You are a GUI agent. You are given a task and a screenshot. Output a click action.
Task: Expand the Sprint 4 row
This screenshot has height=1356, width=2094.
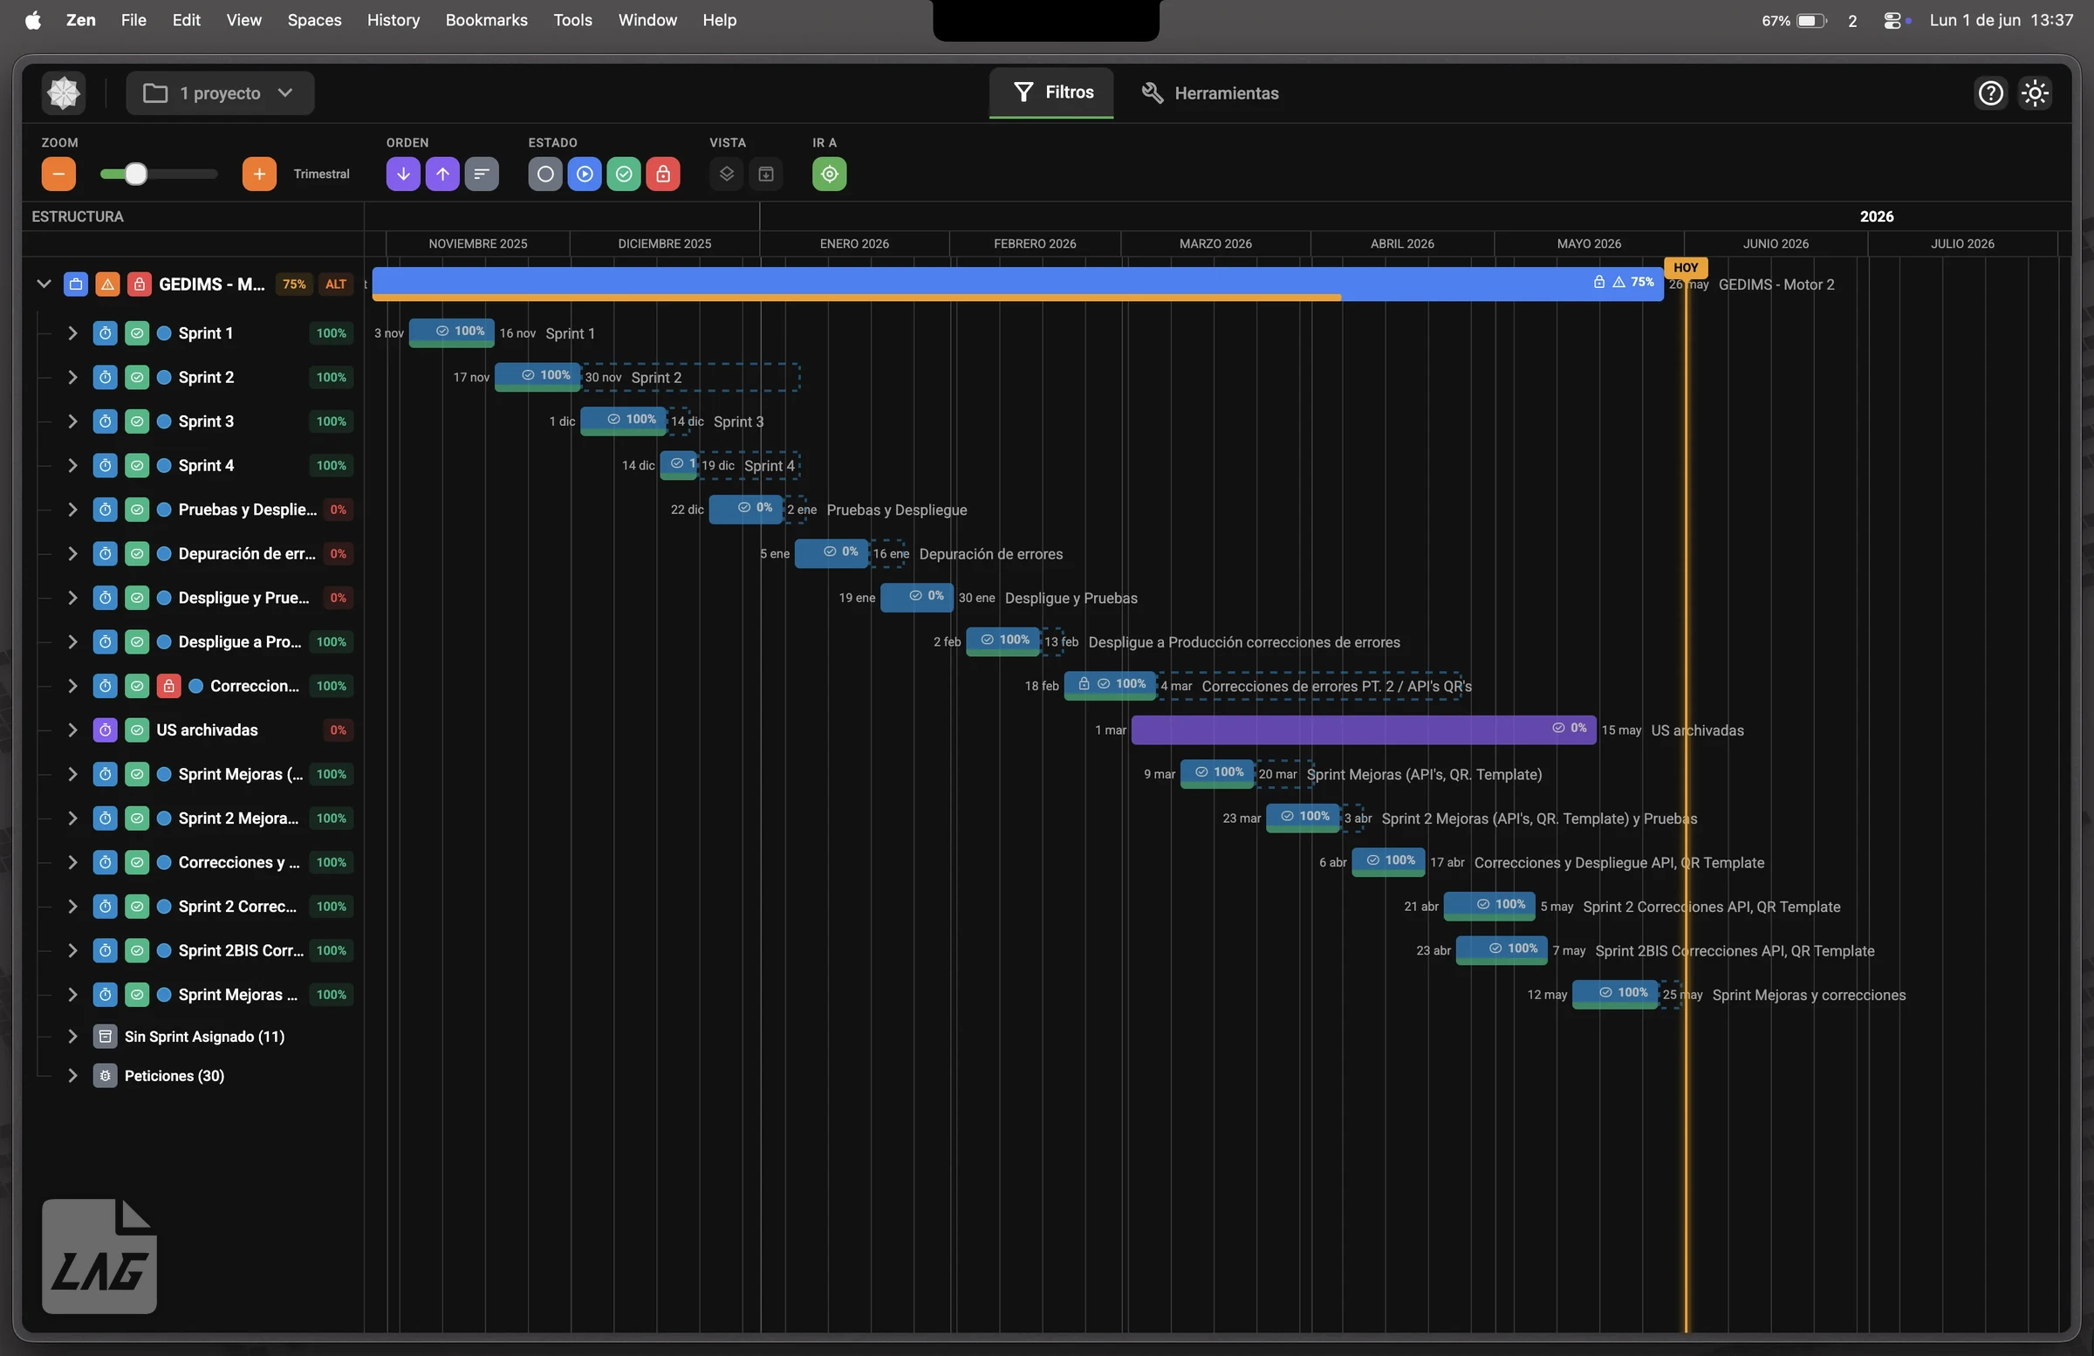72,465
